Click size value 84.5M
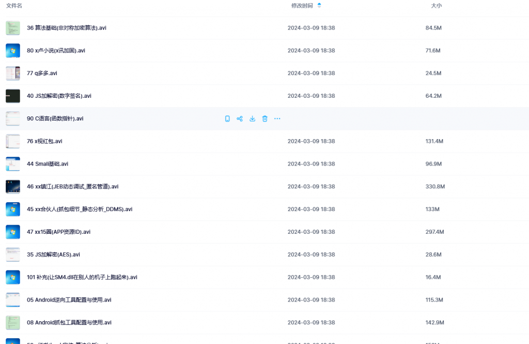The height and width of the screenshot is (344, 529). coord(433,28)
